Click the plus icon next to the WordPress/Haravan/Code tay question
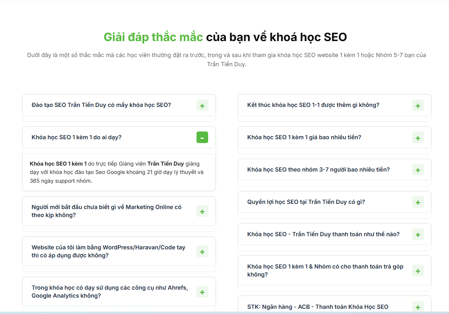 point(203,251)
